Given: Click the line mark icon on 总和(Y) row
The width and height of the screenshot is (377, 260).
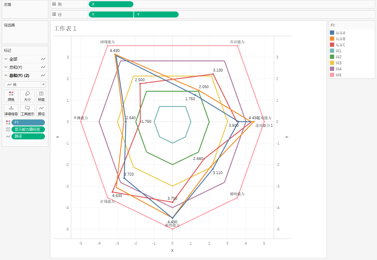Looking at the screenshot, I should coord(43,67).
